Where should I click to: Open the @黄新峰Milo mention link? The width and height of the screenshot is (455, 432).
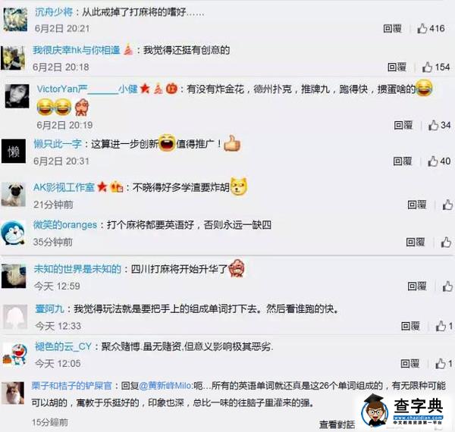point(165,386)
